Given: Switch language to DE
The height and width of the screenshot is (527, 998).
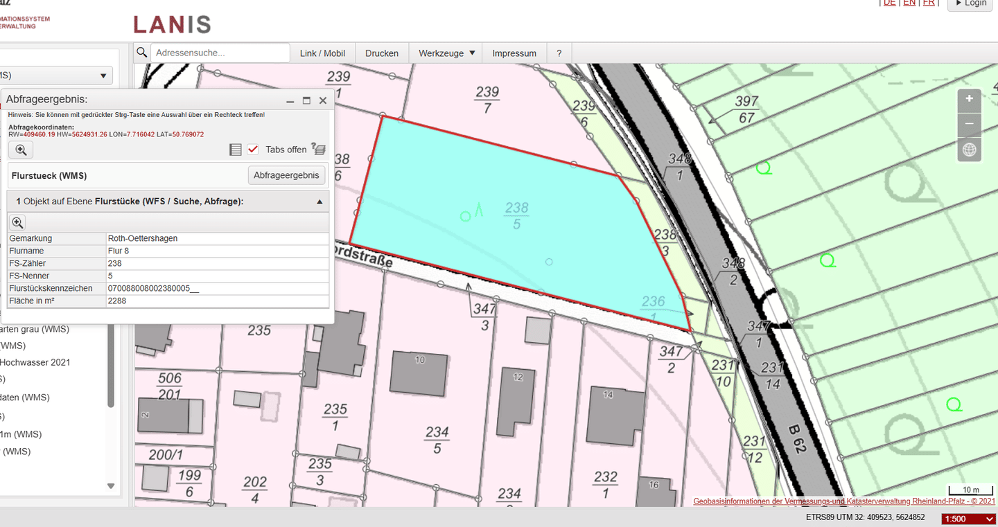Looking at the screenshot, I should [889, 3].
